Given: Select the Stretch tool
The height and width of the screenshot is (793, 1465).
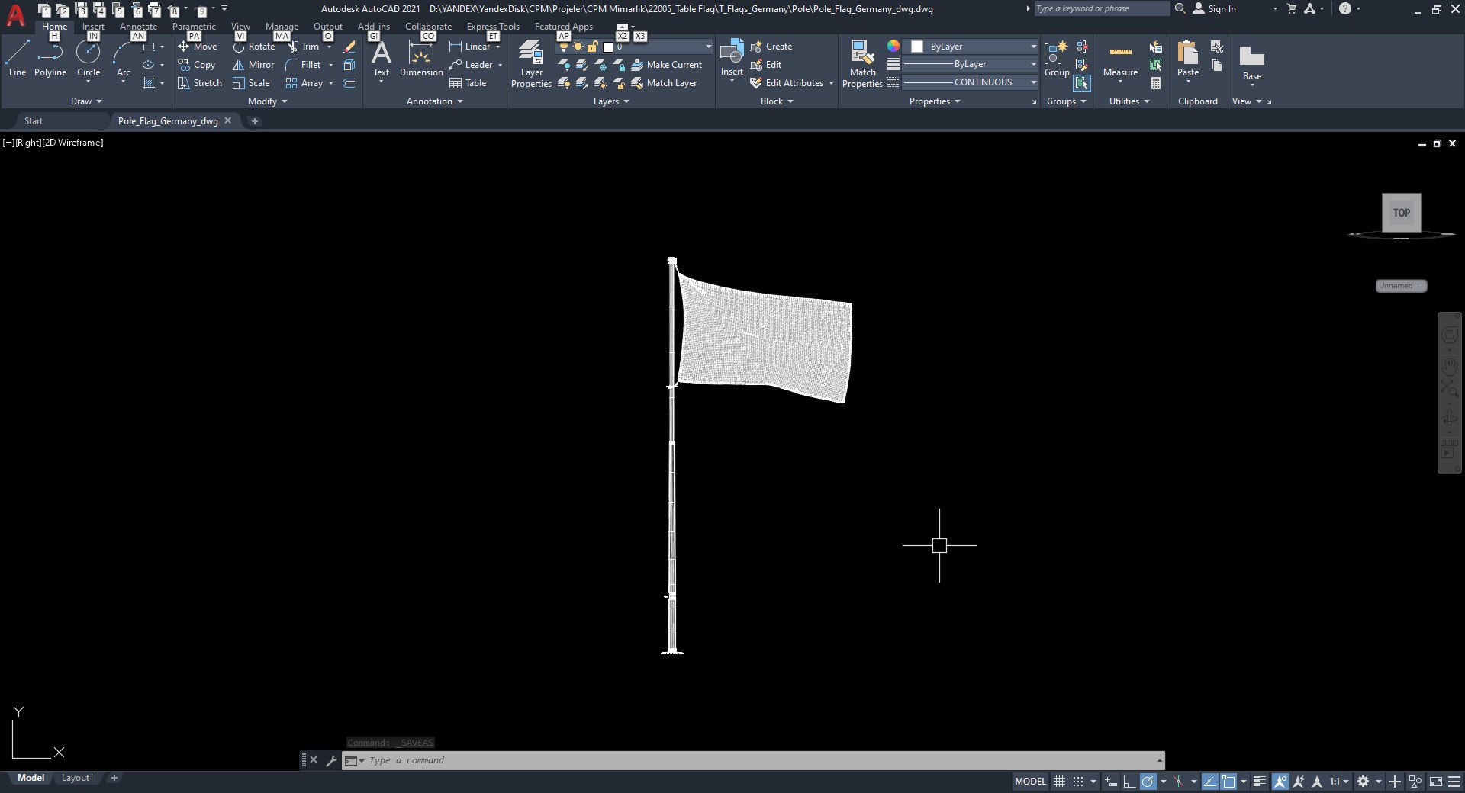Looking at the screenshot, I should tap(200, 83).
